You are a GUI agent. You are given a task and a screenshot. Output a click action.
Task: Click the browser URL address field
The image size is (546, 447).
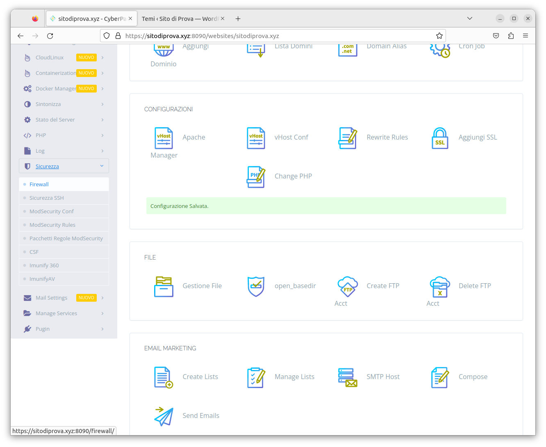273,36
